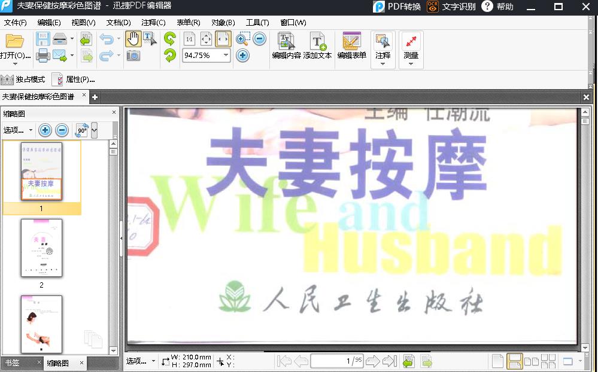Viewport: 598px width, 372px height.
Task: Click the redo arrow icon
Action: [107, 56]
